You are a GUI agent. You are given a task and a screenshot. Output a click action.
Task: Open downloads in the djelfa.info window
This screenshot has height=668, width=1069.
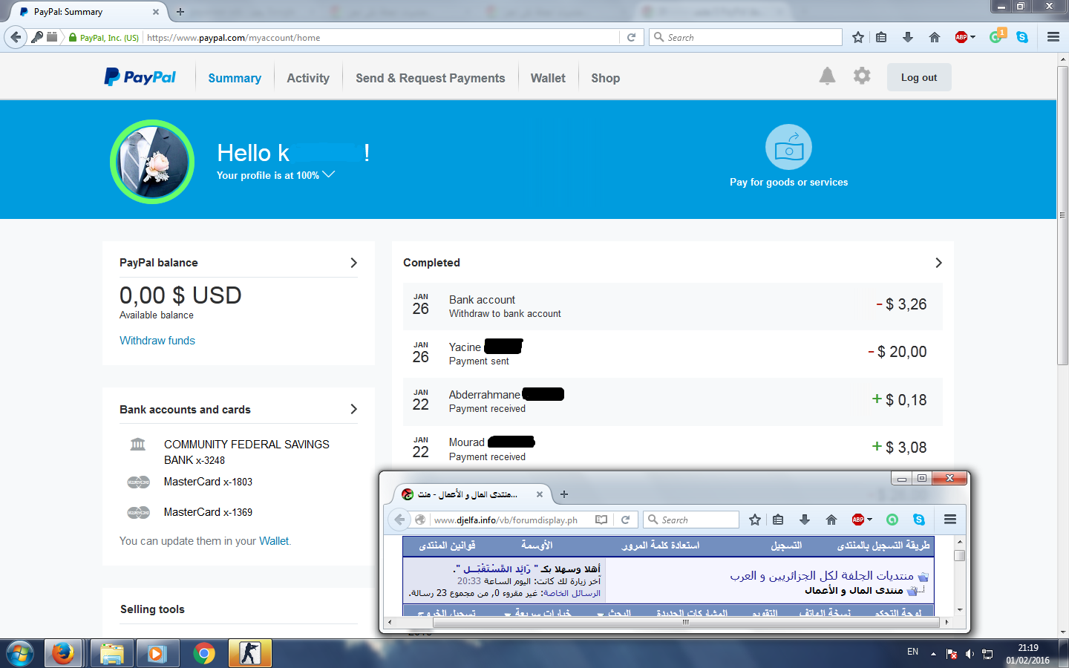click(804, 520)
